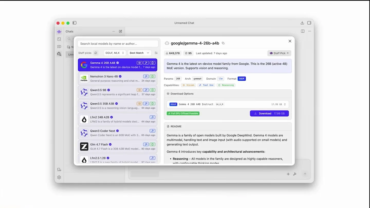The height and width of the screenshot is (208, 370).
Task: Click the reasoning badge on Qwen3.5 35B row
Action: (153, 103)
